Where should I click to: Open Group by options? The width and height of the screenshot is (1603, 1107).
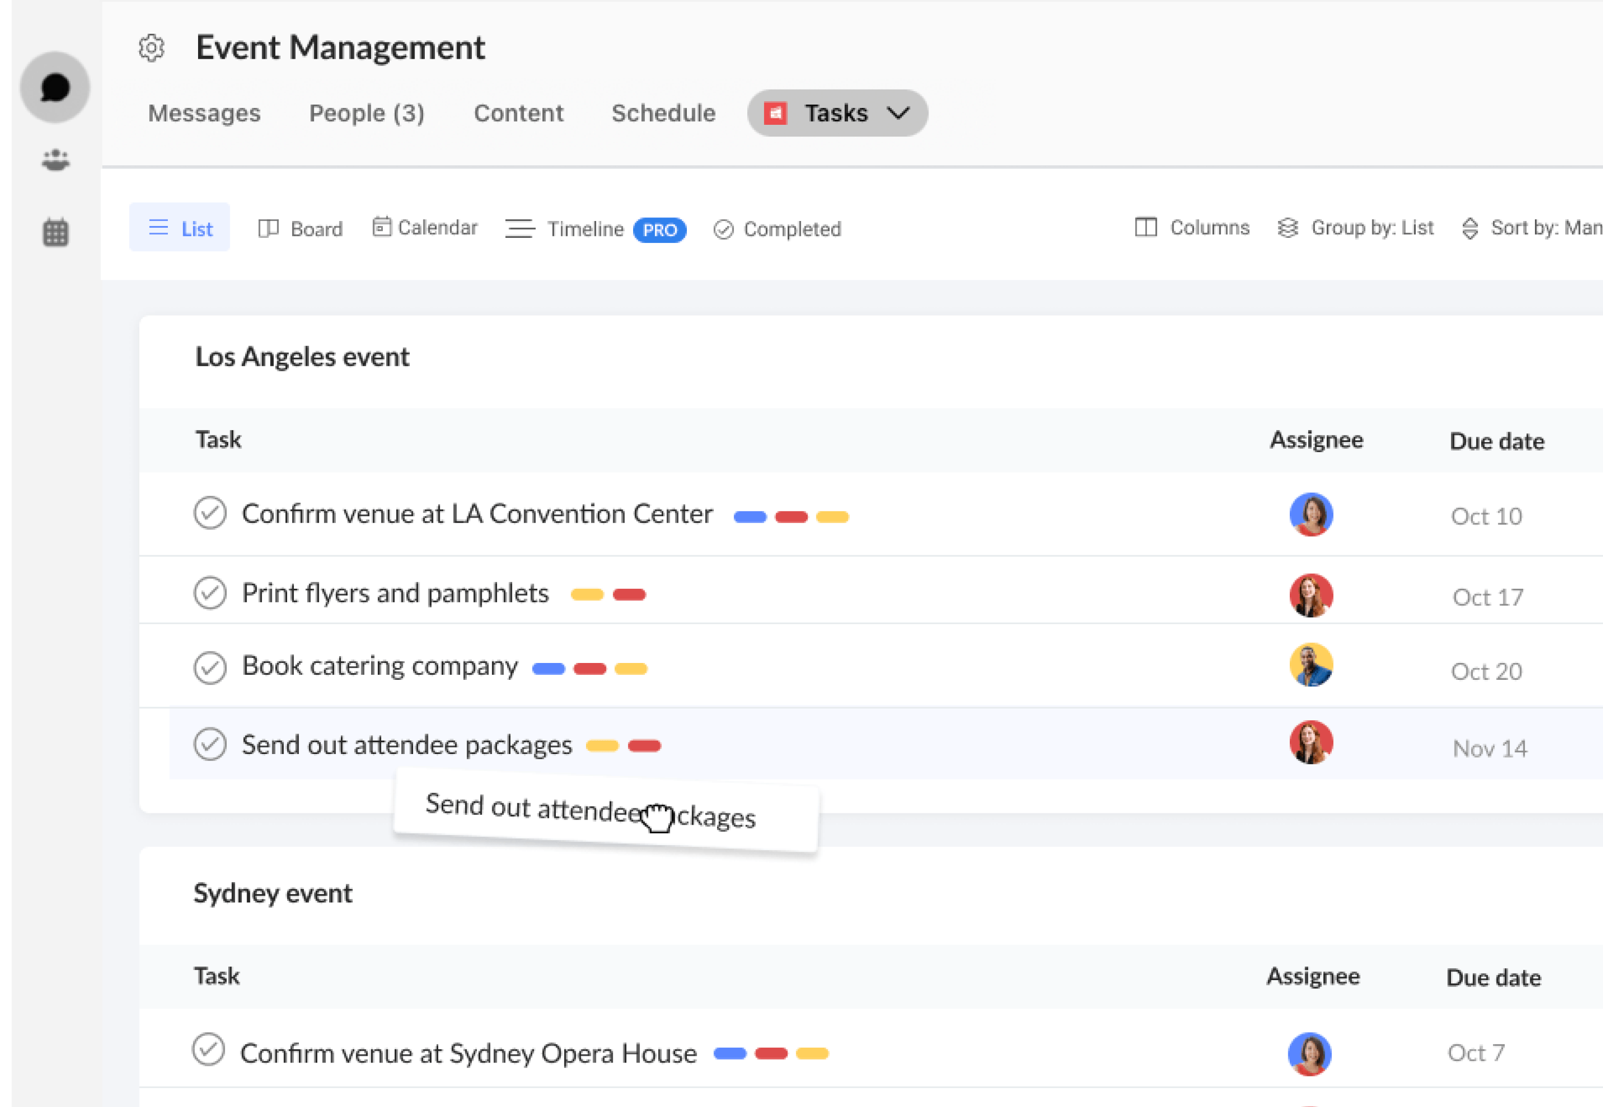click(1357, 229)
